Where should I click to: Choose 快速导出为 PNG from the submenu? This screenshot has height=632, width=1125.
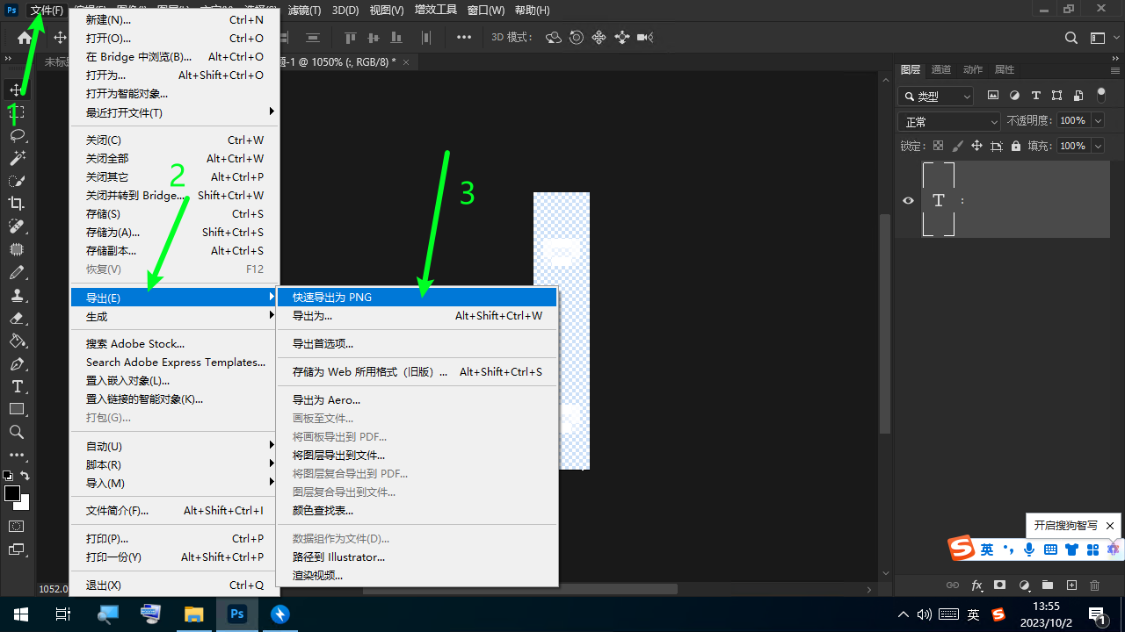pos(332,298)
